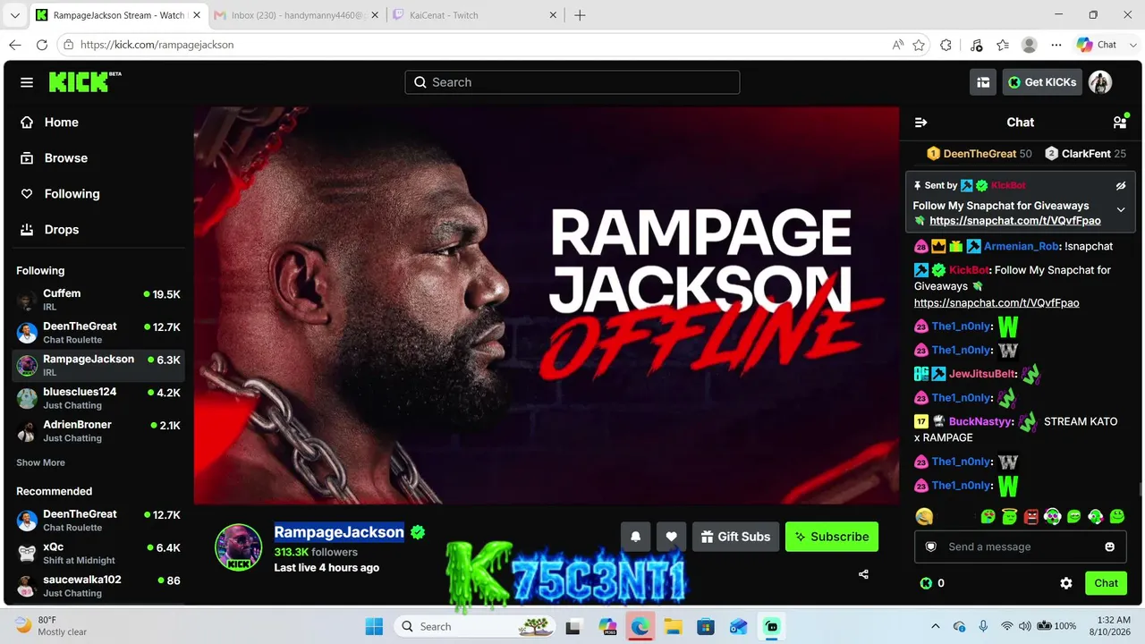The height and width of the screenshot is (644, 1145).
Task: Pick the laughing-crying emoji in quick emotes
Action: [x=924, y=516]
